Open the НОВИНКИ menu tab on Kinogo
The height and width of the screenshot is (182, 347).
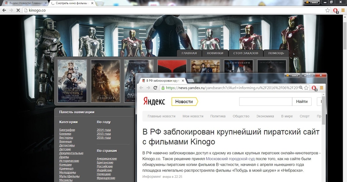[x=215, y=53]
